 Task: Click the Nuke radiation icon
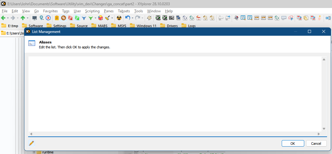[119, 18]
